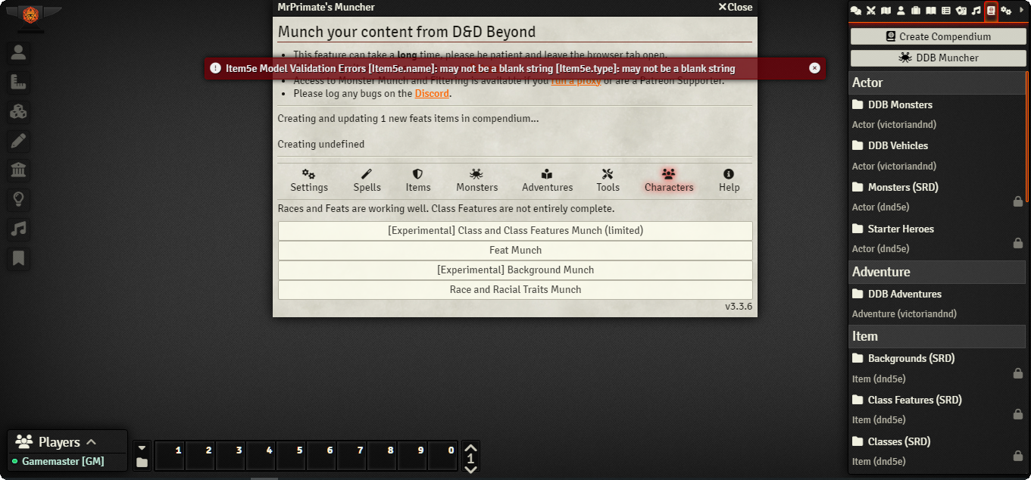Open the Playlists tab with music note icon
The width and height of the screenshot is (1031, 480).
coord(977,11)
